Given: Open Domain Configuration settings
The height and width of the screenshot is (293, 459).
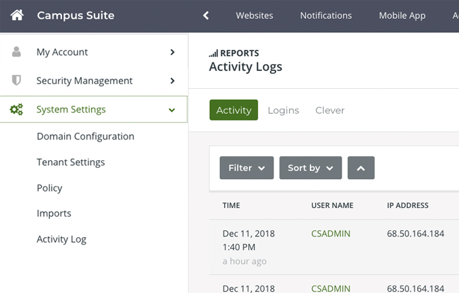Looking at the screenshot, I should 85,136.
